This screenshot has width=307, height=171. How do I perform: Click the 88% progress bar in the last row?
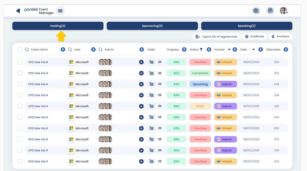tap(177, 162)
